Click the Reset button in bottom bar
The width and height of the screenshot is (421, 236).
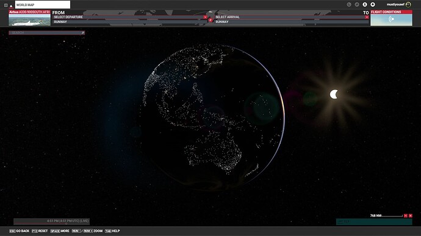(40, 231)
